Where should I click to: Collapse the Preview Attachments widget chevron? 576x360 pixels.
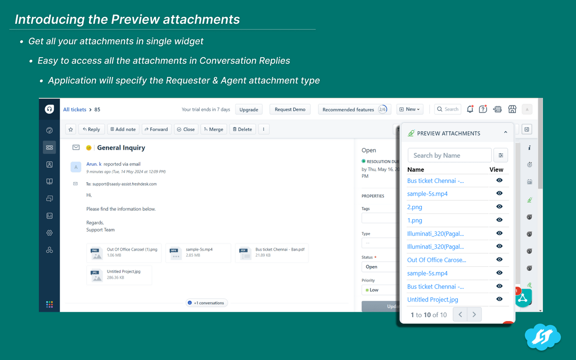click(x=506, y=132)
